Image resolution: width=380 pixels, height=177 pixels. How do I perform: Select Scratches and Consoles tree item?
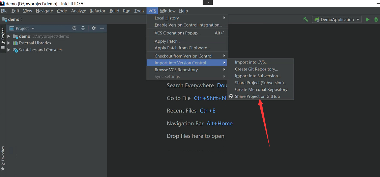[x=40, y=50]
